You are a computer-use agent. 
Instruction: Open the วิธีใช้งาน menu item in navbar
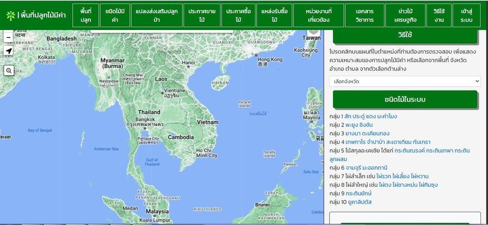pos(439,15)
